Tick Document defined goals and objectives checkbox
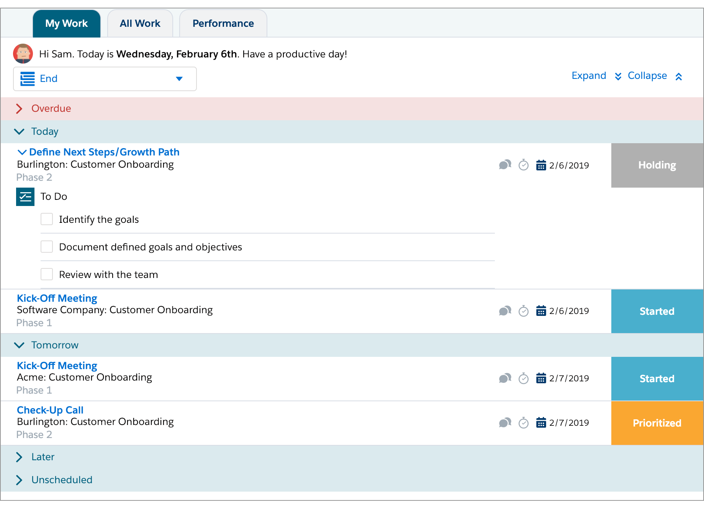The height and width of the screenshot is (510, 704). click(47, 247)
